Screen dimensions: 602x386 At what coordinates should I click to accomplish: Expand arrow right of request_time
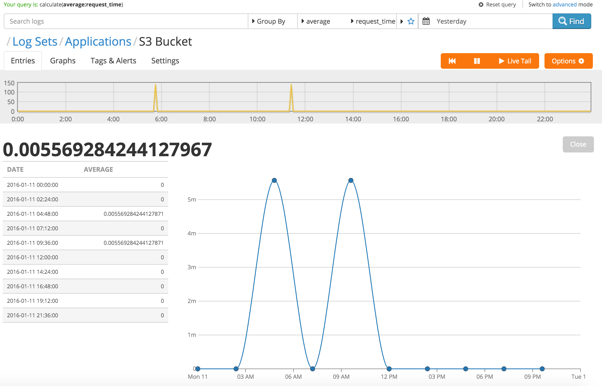tap(402, 21)
